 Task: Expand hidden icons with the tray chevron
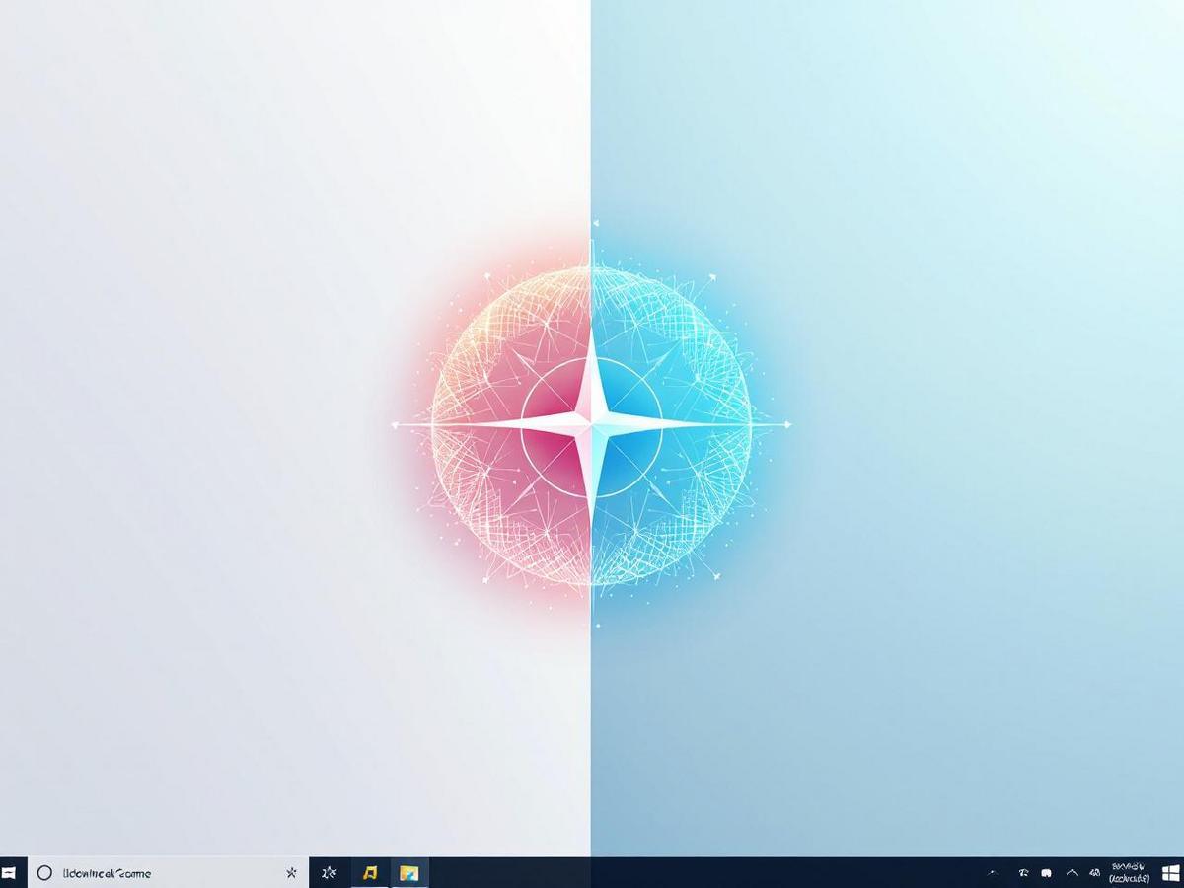(1072, 873)
